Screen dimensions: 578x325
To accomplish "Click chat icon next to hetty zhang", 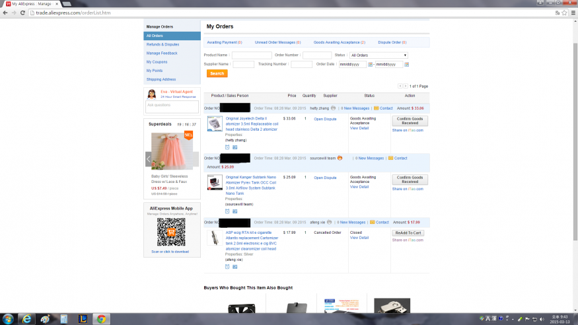I will pyautogui.click(x=333, y=108).
